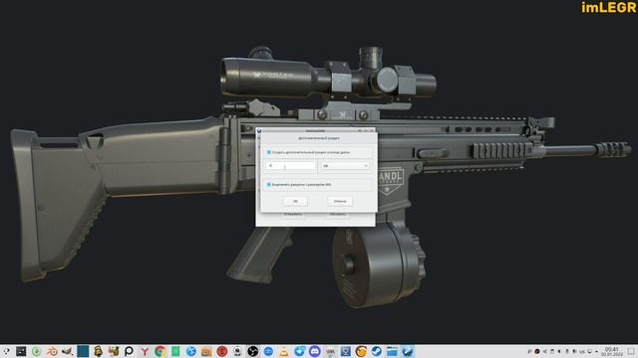Viewport: 638px width, 358px height.
Task: Open the orange box app in taskbar
Action: coord(206,351)
